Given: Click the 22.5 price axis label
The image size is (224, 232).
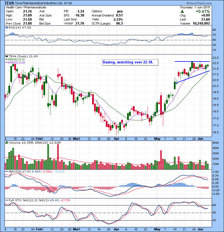Looking at the screenshot, I should pos(216,58).
